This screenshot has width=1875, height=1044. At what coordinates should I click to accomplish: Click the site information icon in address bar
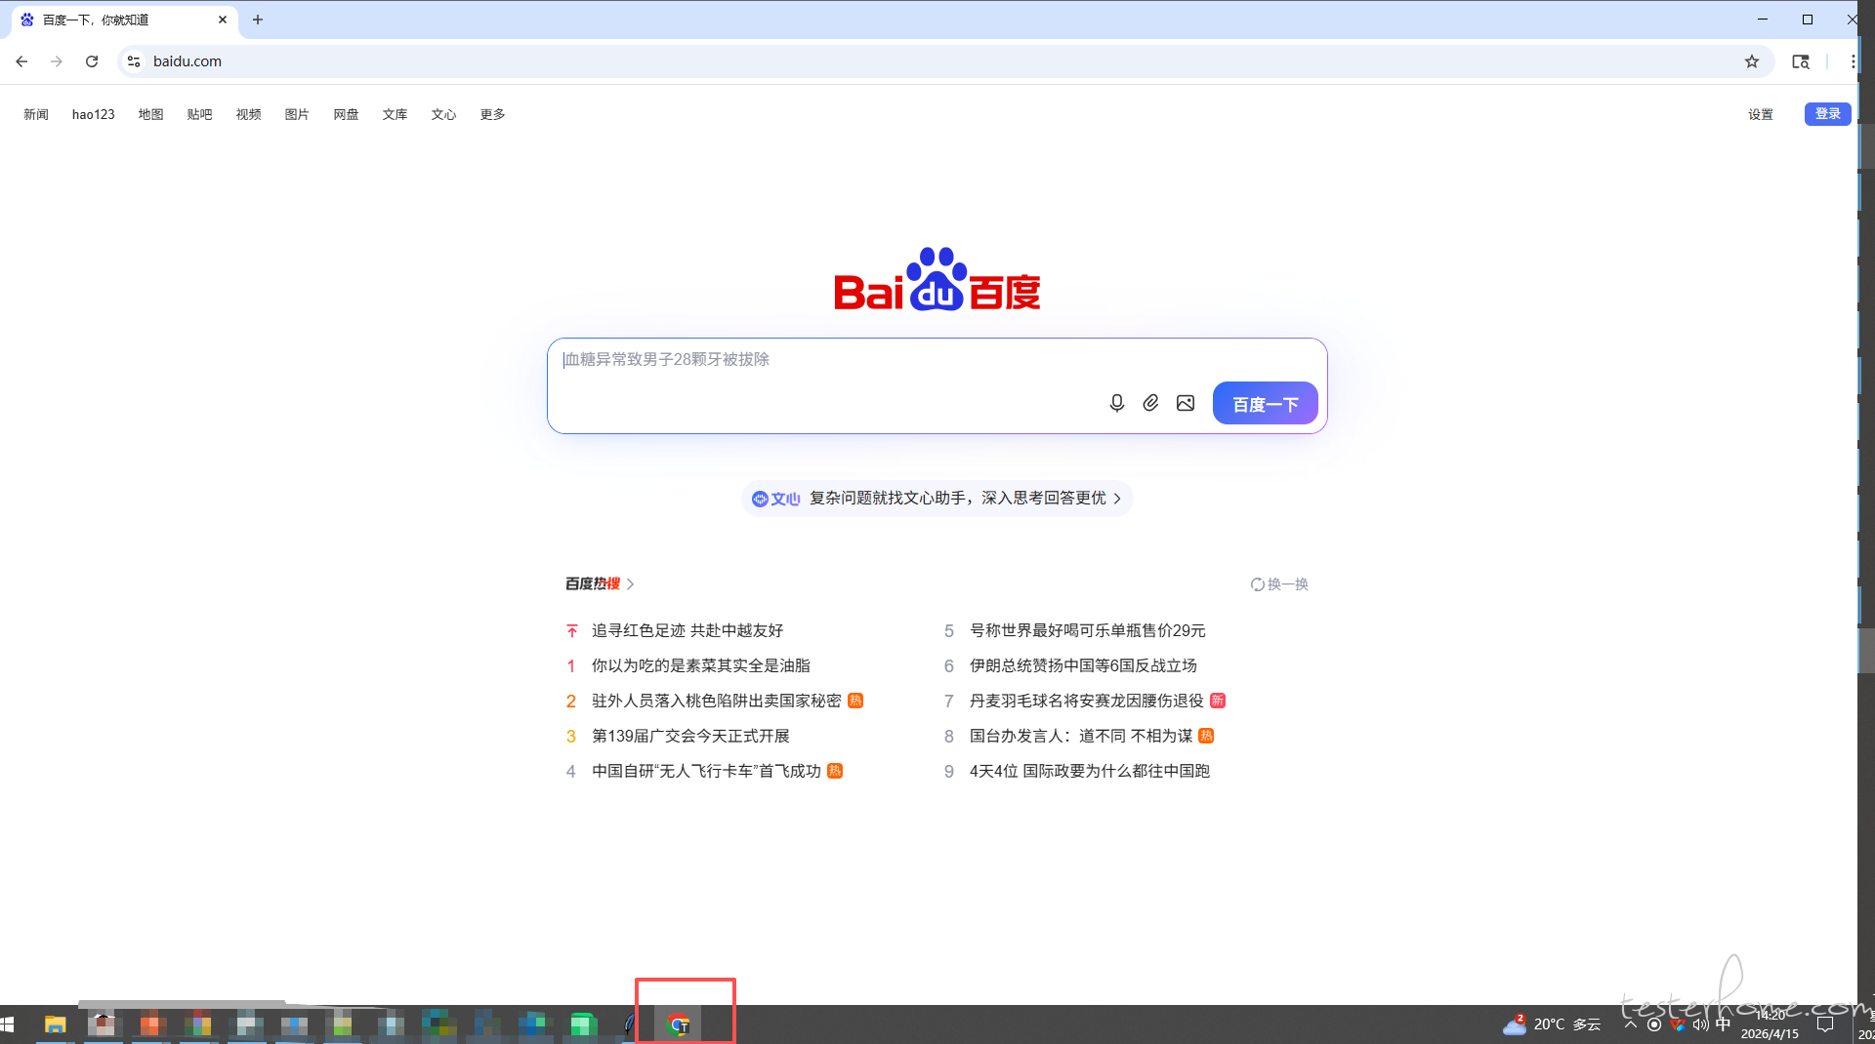134,61
